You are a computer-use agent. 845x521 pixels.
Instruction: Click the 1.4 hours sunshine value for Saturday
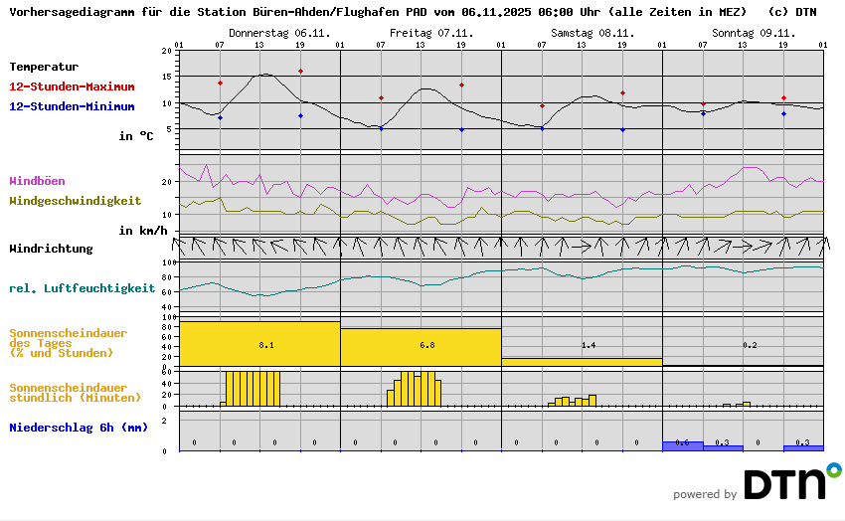pos(589,345)
